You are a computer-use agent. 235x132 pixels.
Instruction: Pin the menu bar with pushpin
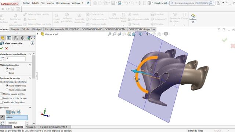point(88,3)
